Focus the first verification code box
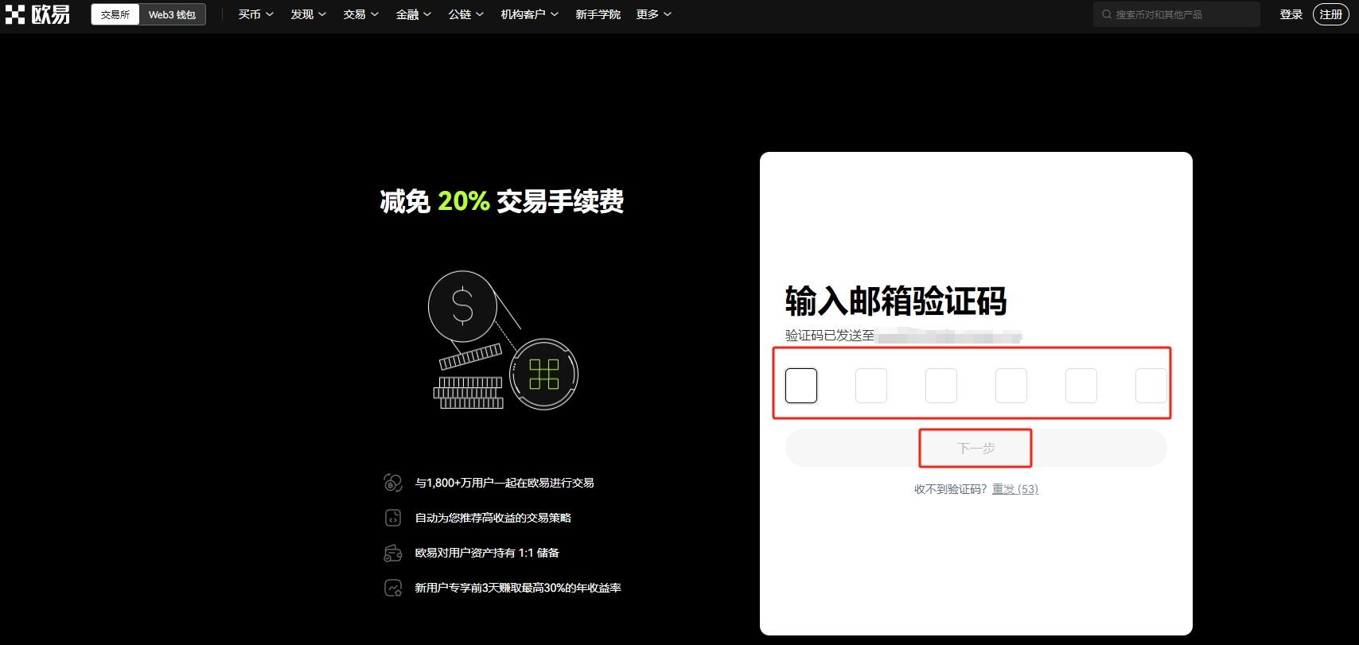Image resolution: width=1359 pixels, height=645 pixels. (x=801, y=386)
